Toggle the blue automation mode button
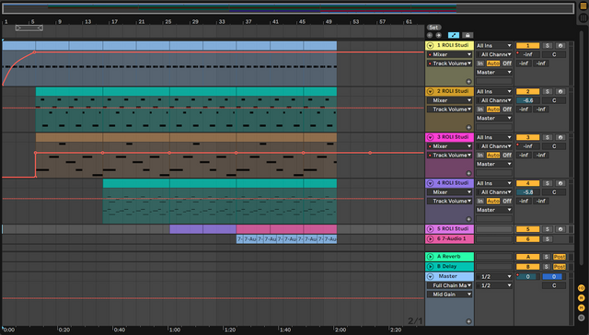The height and width of the screenshot is (335, 589). tap(454, 35)
